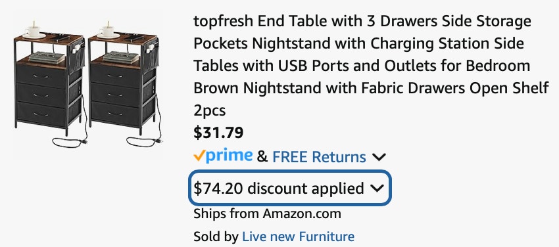Click the power plug under the right nightstand
This screenshot has width=559, height=247.
pyautogui.click(x=157, y=141)
